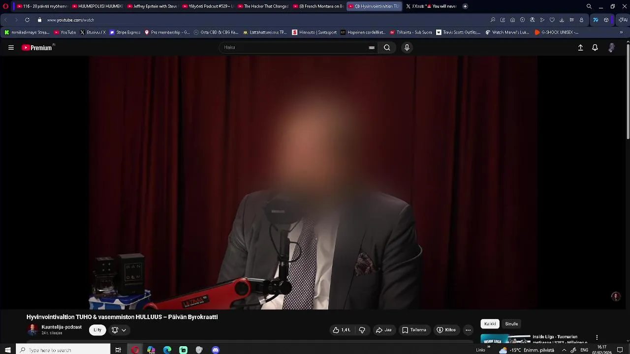
Task: Click the upload create icon in YouTube header
Action: coord(580,48)
